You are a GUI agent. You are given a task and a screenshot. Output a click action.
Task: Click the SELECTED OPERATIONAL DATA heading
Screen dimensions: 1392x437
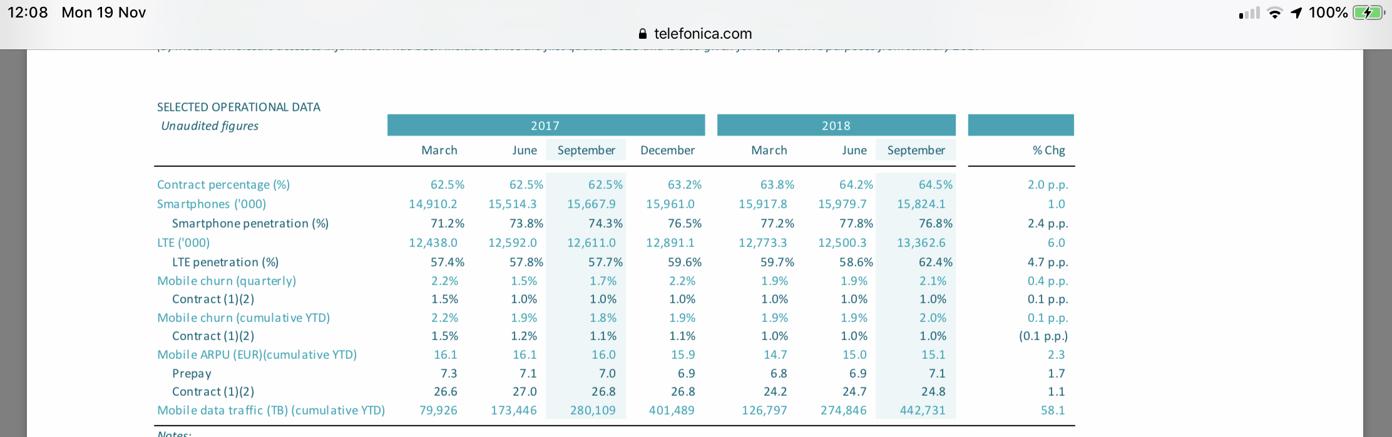tap(238, 108)
